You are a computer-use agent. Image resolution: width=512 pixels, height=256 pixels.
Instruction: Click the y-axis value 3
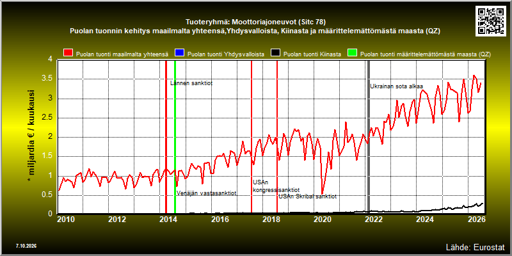(51, 99)
